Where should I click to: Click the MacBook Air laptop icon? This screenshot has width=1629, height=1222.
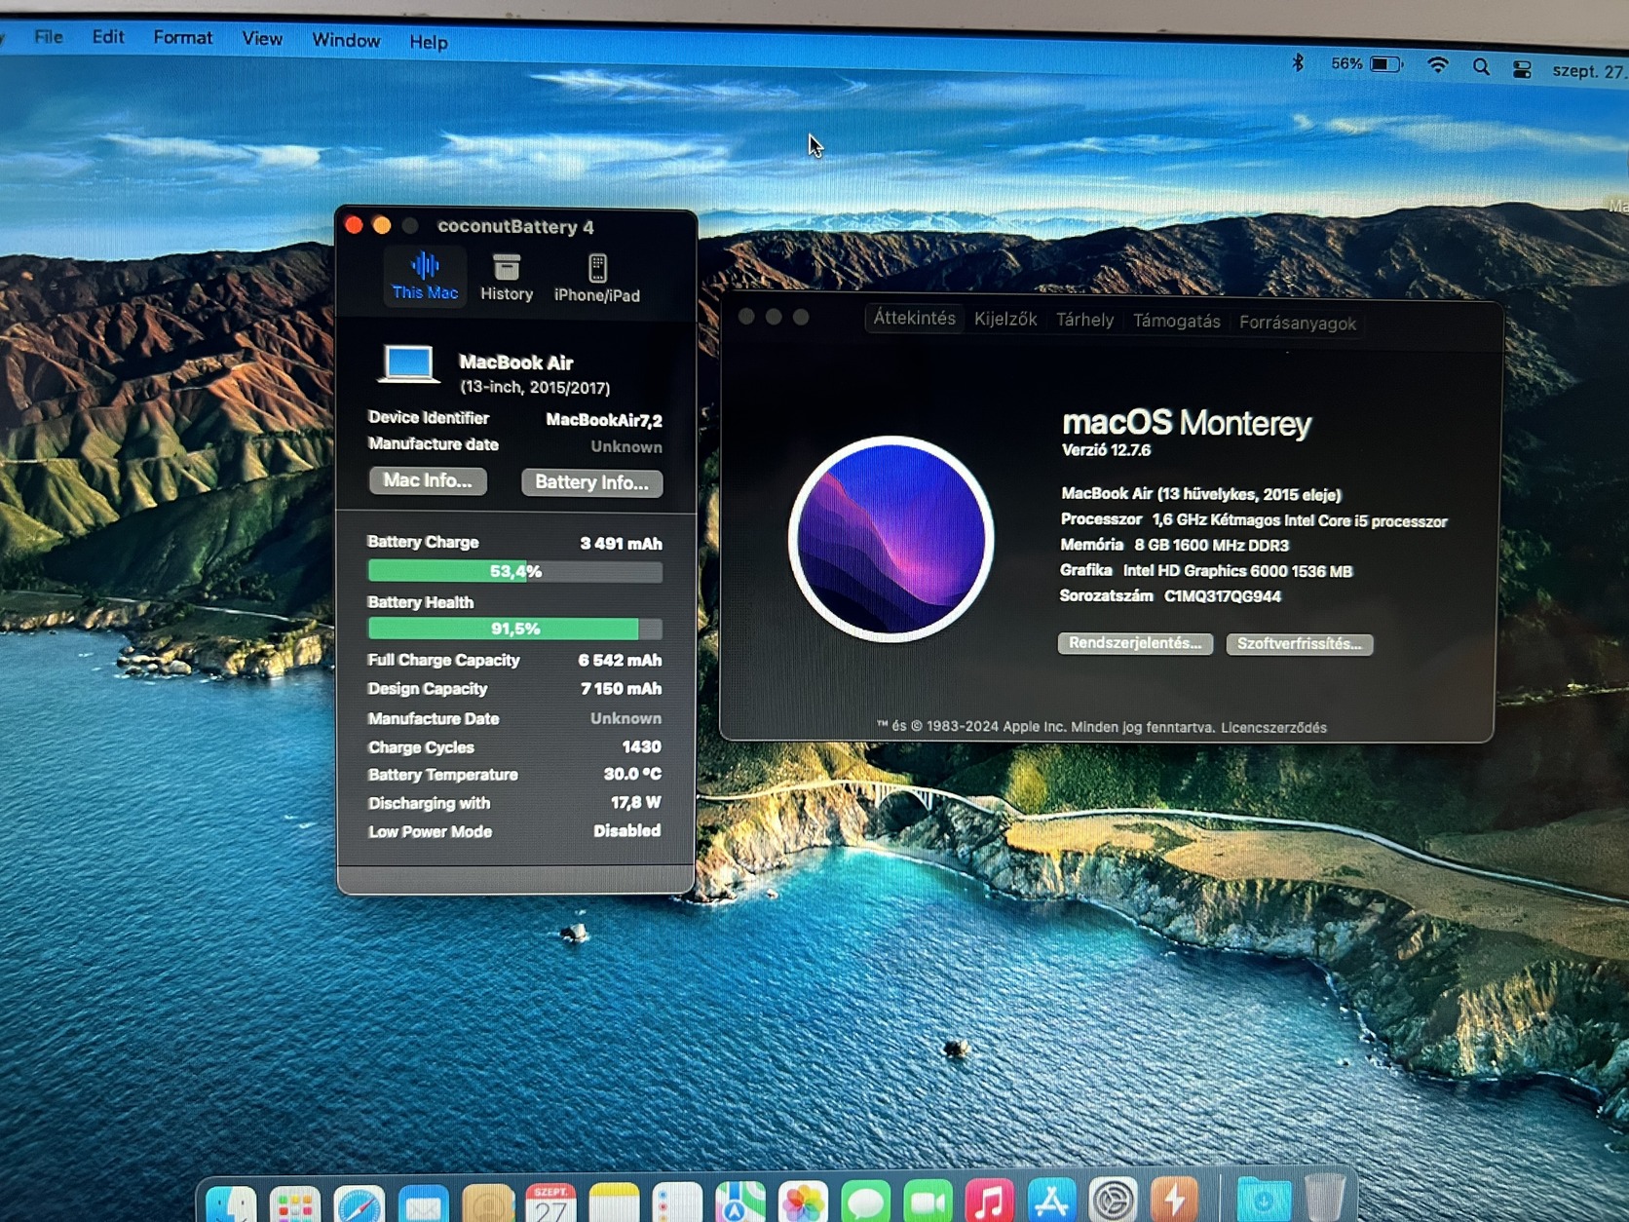[x=407, y=364]
